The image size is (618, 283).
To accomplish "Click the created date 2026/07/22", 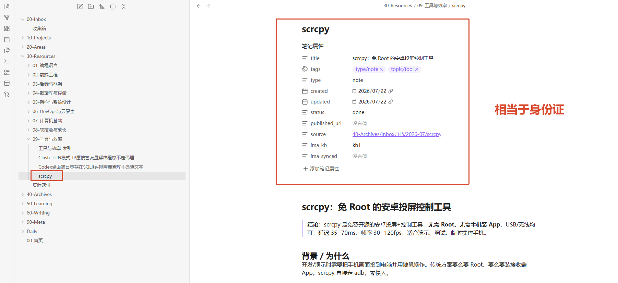I will 372,91.
